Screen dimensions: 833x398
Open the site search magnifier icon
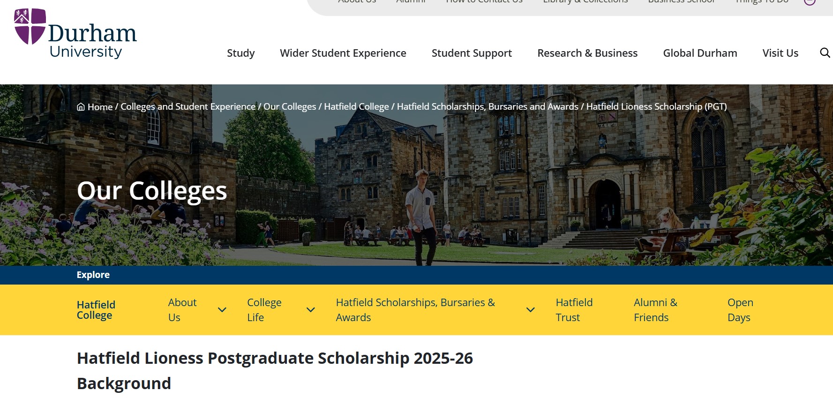click(x=824, y=53)
